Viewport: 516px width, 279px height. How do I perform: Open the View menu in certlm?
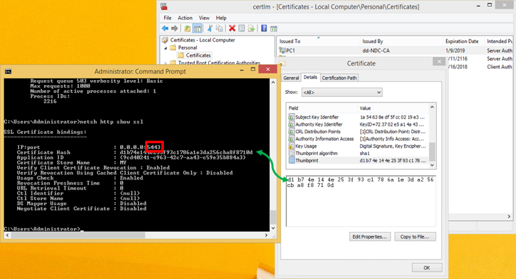pyautogui.click(x=204, y=18)
